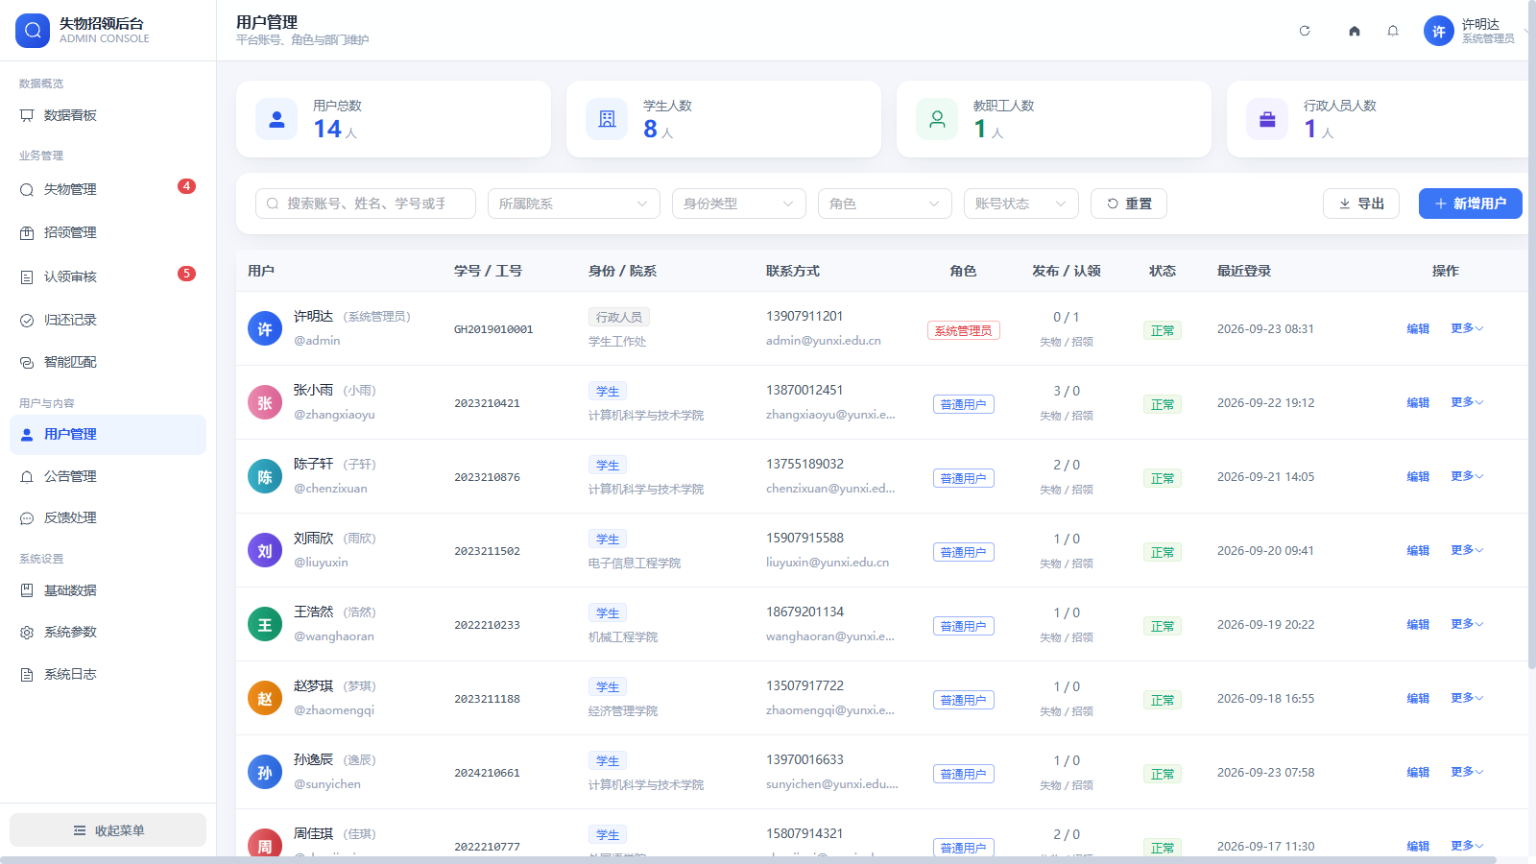Click the user search input field
The height and width of the screenshot is (864, 1536).
click(x=366, y=204)
